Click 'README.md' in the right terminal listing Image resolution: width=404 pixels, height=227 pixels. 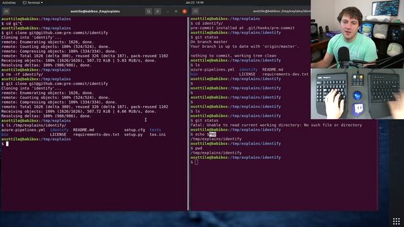tap(273, 69)
